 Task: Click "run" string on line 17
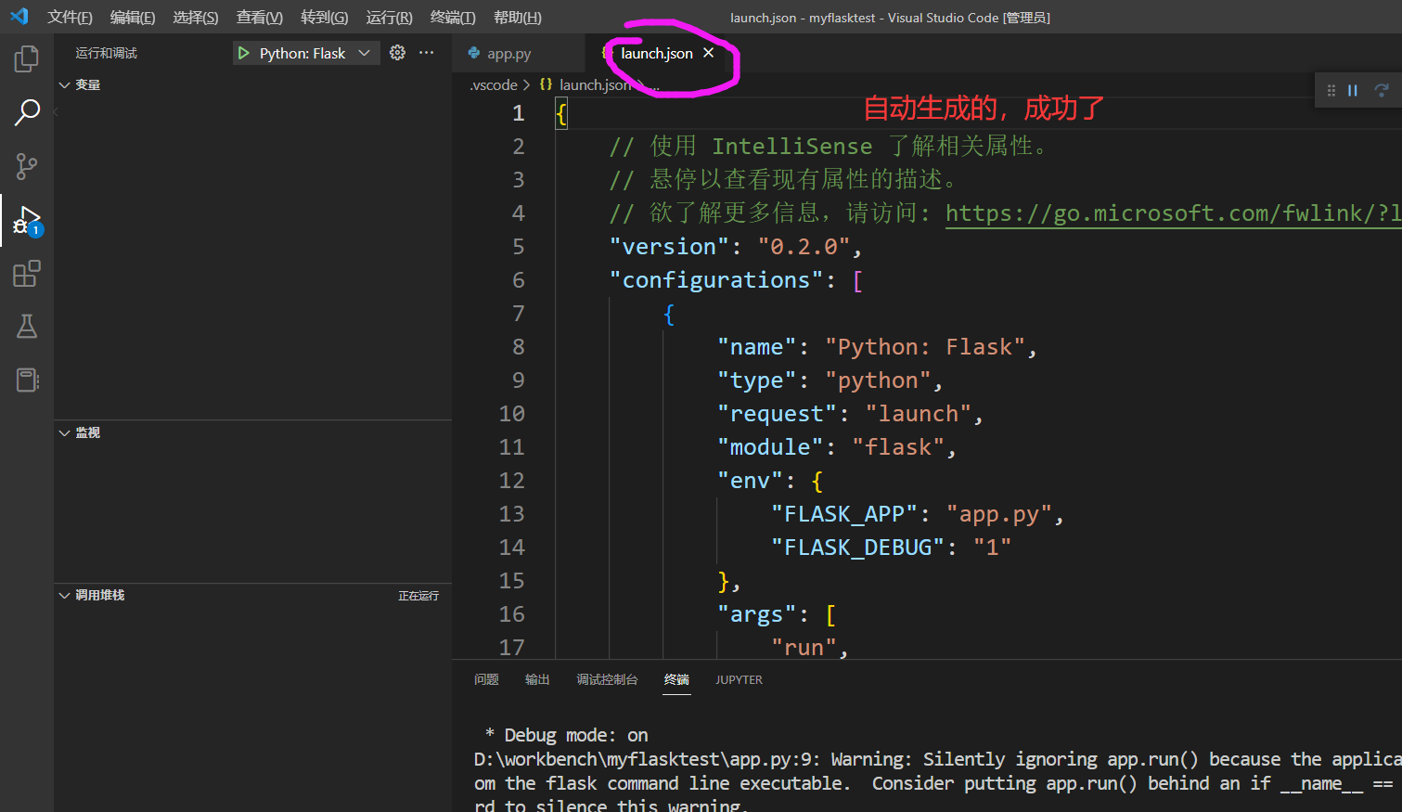(804, 647)
